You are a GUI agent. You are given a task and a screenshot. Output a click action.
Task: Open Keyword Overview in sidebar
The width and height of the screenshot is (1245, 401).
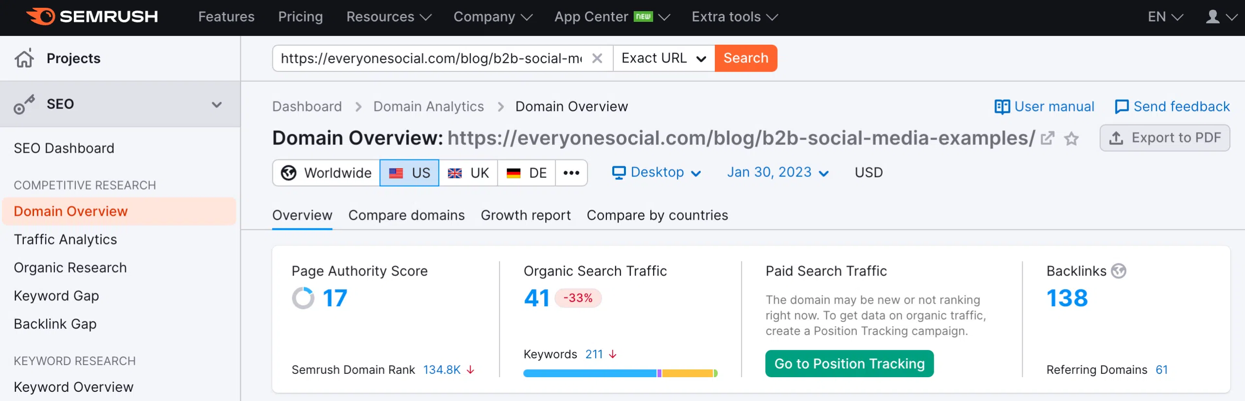73,387
